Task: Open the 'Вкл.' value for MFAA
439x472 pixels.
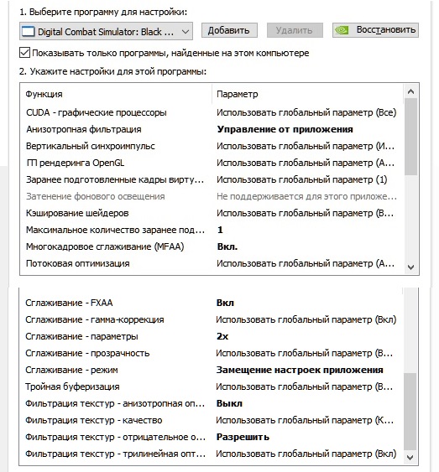Action: 227,246
